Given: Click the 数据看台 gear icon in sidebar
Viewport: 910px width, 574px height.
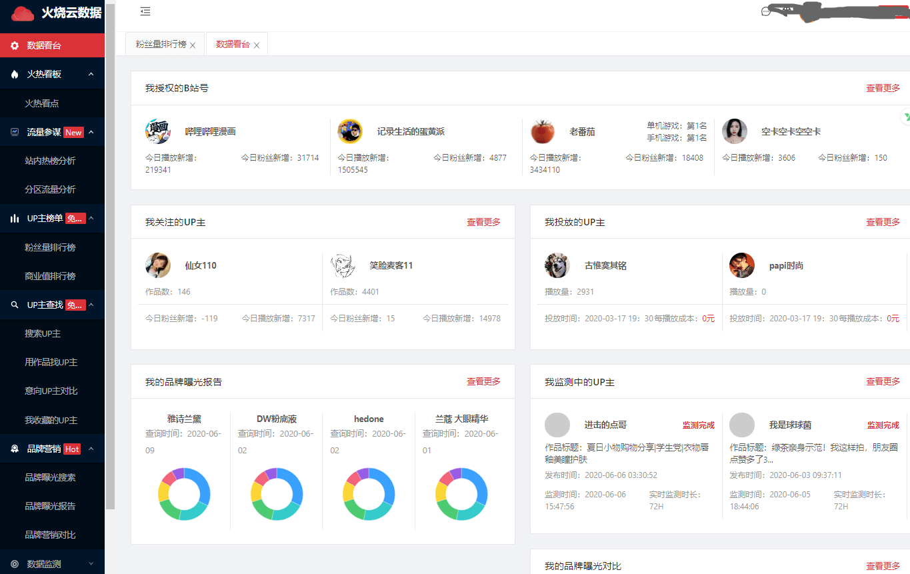Looking at the screenshot, I should 15,45.
